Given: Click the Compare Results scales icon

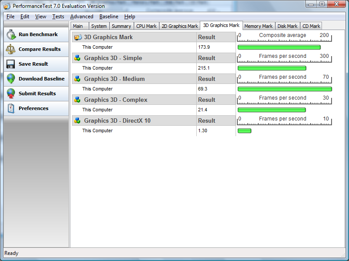Looking at the screenshot, I should pos(11,50).
